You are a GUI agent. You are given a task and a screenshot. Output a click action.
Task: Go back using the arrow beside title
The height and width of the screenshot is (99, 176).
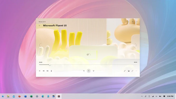40,26
